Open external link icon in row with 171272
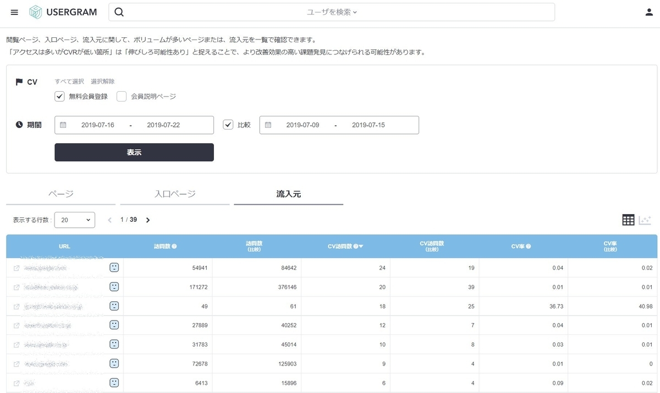 tap(16, 287)
